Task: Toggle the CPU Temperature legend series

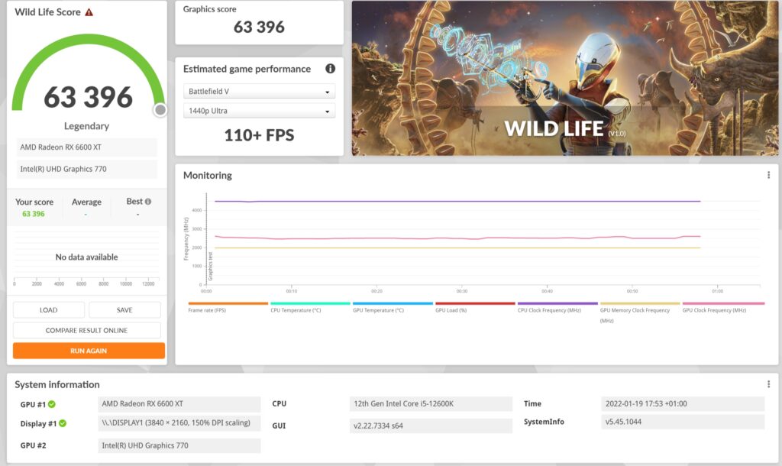Action: click(296, 310)
